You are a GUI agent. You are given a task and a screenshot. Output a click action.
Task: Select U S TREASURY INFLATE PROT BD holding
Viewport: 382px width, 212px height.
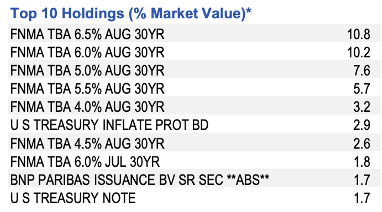click(x=109, y=125)
